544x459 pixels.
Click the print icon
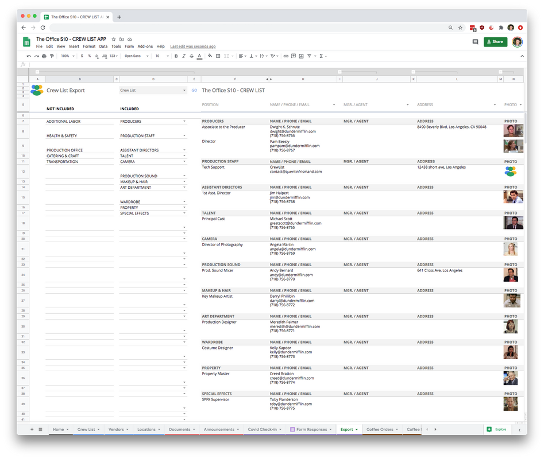tap(44, 56)
